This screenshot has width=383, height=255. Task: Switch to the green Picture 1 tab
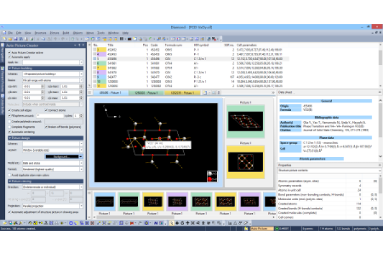146,92
